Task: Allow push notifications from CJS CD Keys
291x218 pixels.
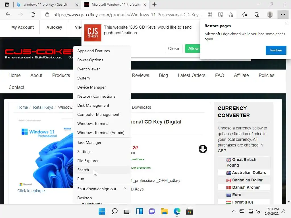Action: click(x=193, y=49)
